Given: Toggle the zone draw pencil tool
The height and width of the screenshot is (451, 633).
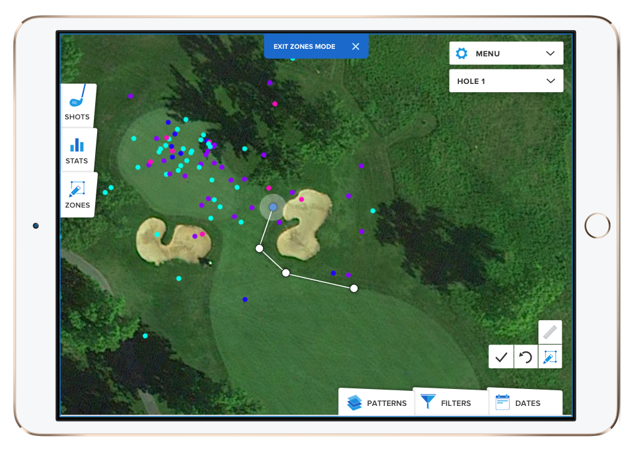Looking at the screenshot, I should 550,357.
